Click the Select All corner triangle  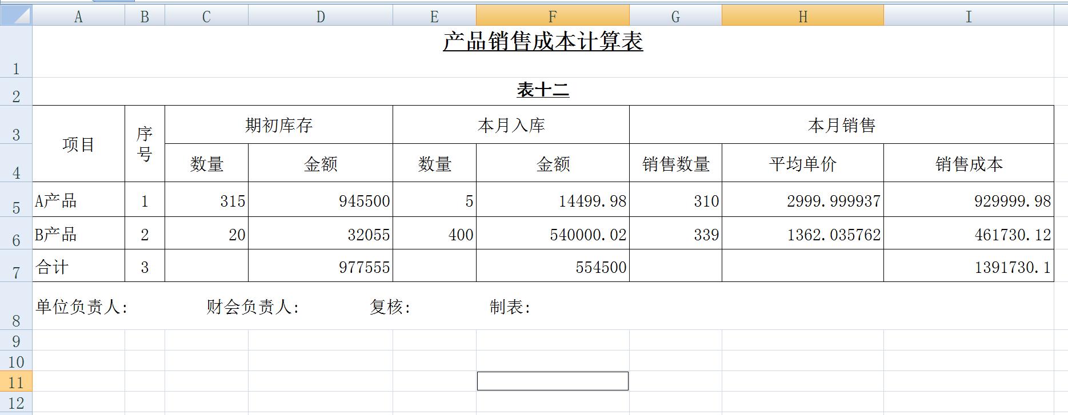click(x=16, y=15)
